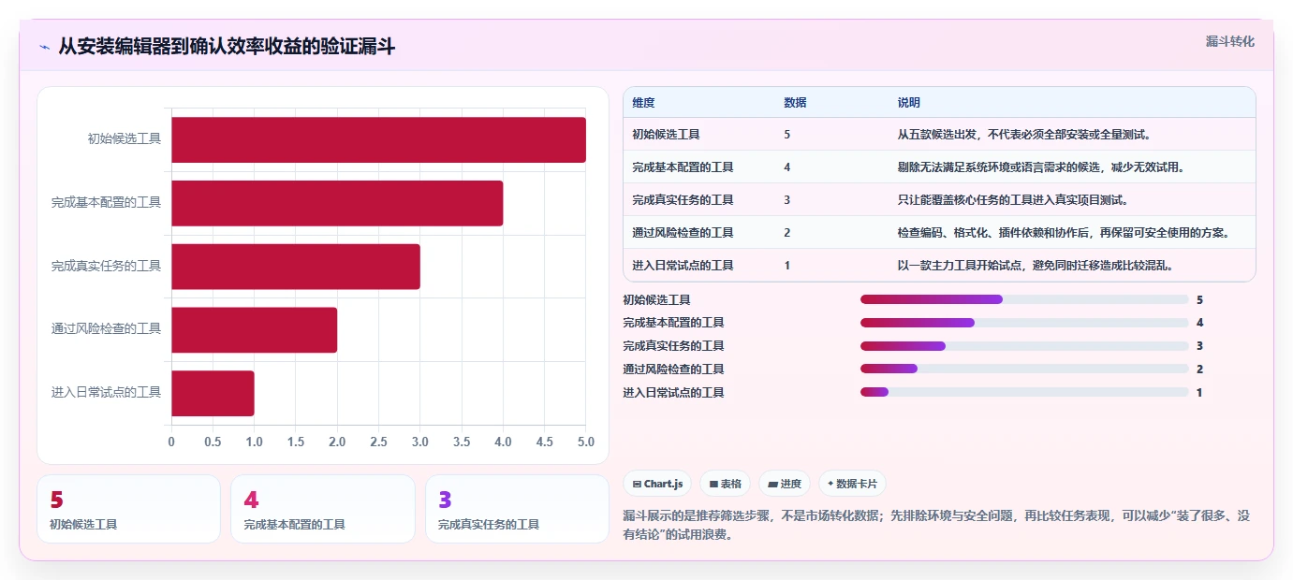Click the stat card showing 4 完成基本配置的工具
This screenshot has height=580, width=1293.
323,509
